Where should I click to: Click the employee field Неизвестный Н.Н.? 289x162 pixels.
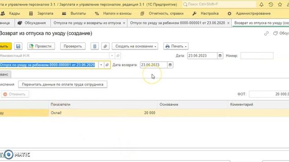point(54,56)
